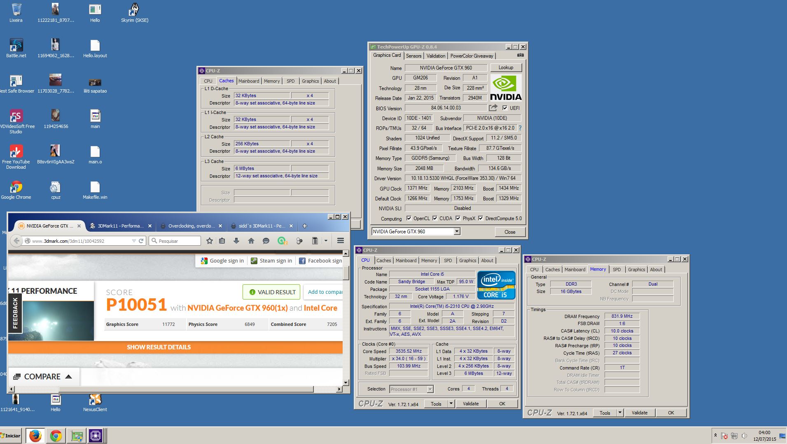Click OK in the CPU-Z Memory window
Screen dimensions: 787x444
671,413
